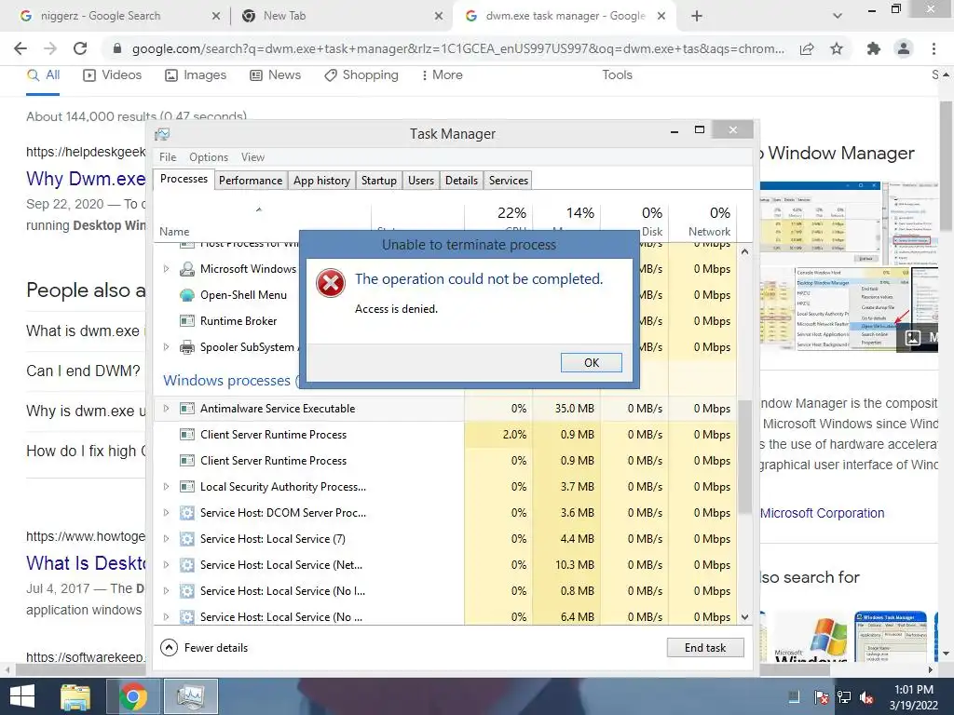Click the Antimalware Service Executable icon
The height and width of the screenshot is (715, 954).
tap(187, 409)
